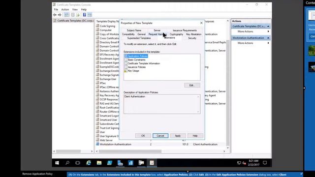Click the Computer template icon
The height and width of the screenshot is (177, 315).
pos(97,30)
